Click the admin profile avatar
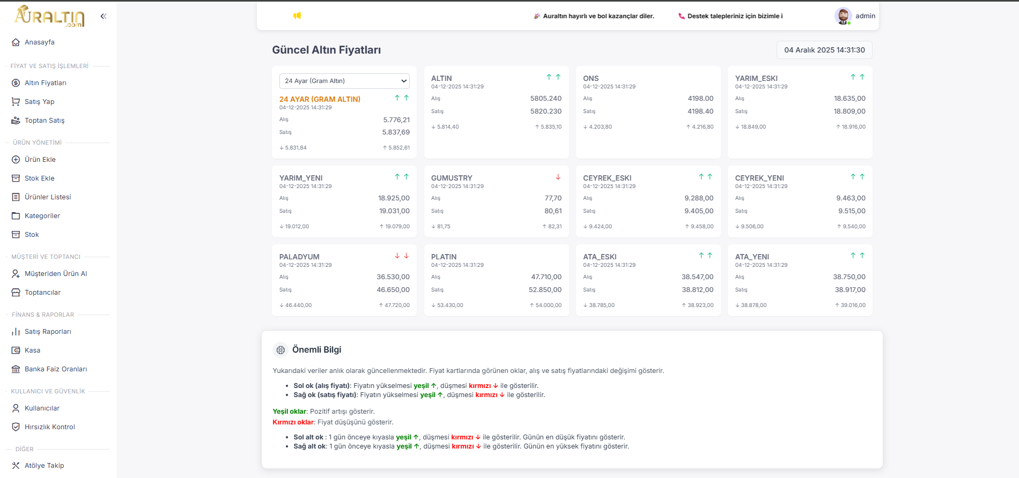The height and width of the screenshot is (478, 1019). coord(843,16)
